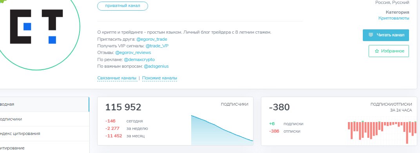This screenshot has height=153, width=420.
Task: Click the приватный канал badge
Action: 122,6
